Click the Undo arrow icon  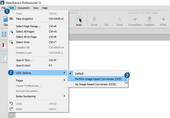click(11, 104)
